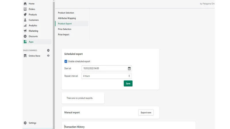
Task: Click the Manual export heading
Action: [72, 112]
